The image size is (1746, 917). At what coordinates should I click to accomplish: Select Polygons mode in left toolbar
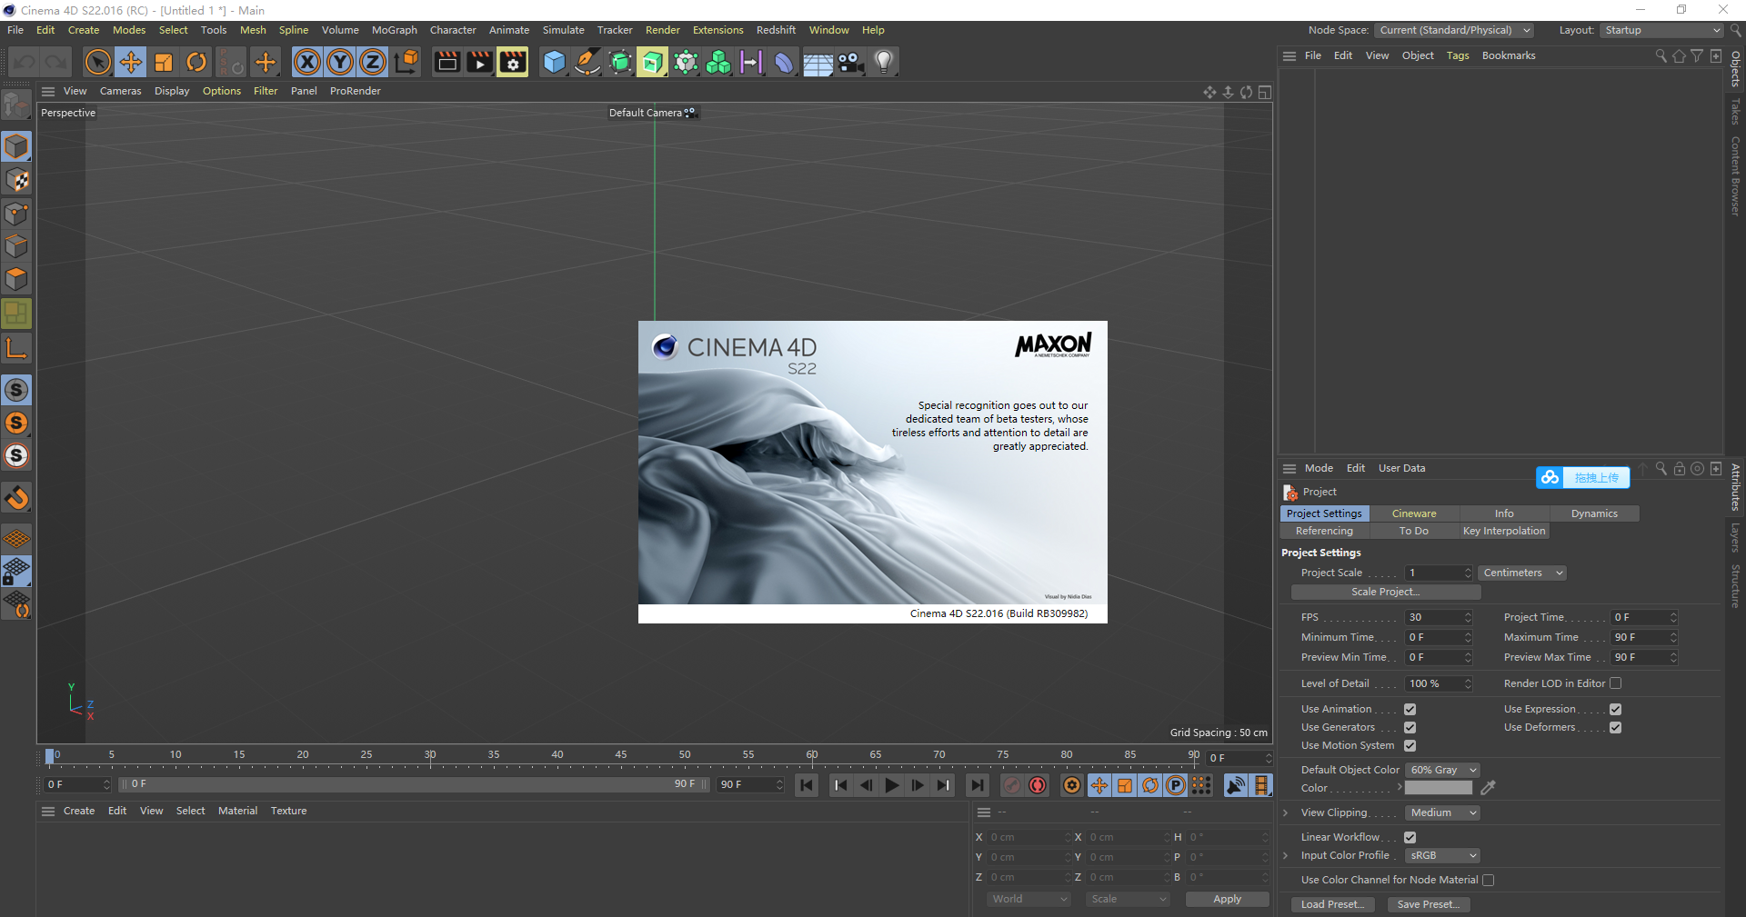pyautogui.click(x=17, y=279)
